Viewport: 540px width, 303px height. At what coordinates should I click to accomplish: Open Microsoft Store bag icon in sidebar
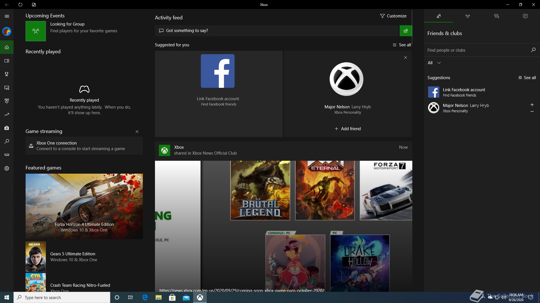tap(7, 128)
